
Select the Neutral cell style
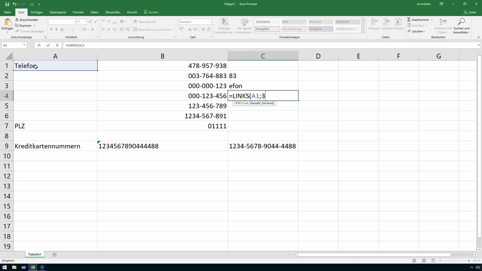(x=321, y=22)
